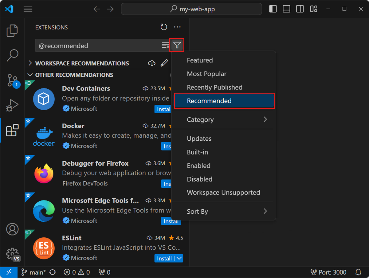Open Manage settings gear menu

pyautogui.click(x=12, y=254)
